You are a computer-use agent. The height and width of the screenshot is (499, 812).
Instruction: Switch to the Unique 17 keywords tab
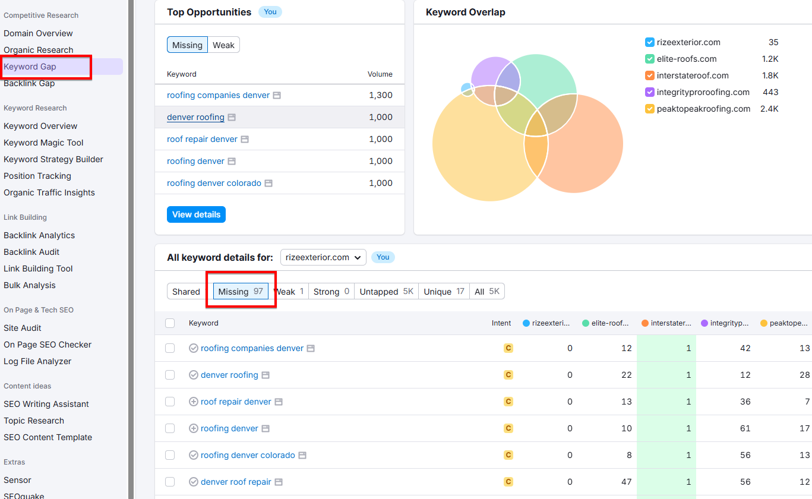pyautogui.click(x=444, y=292)
